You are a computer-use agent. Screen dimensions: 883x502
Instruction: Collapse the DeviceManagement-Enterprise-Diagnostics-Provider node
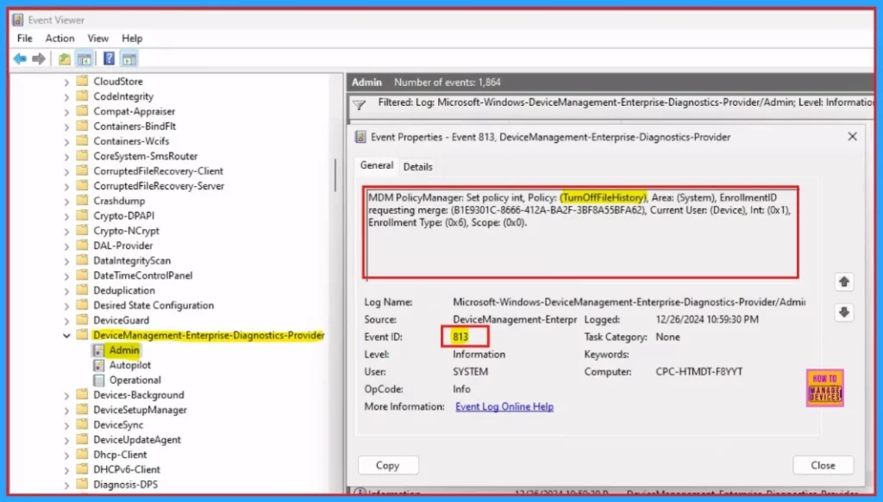click(x=66, y=336)
